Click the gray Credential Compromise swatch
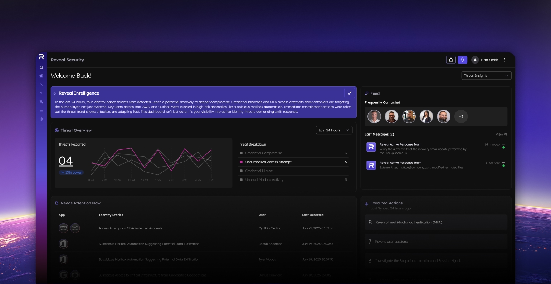 242,153
